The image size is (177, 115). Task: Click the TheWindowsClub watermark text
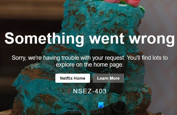point(87,109)
